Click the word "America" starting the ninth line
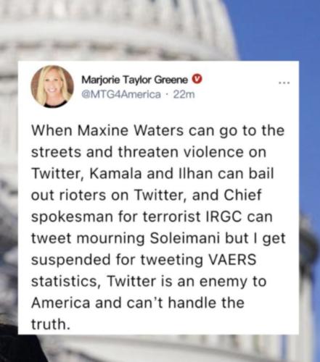Viewport: 320px width, 362px height. click(x=60, y=303)
